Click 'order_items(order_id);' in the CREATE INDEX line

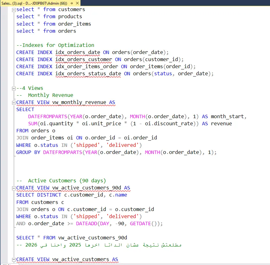[163, 67]
